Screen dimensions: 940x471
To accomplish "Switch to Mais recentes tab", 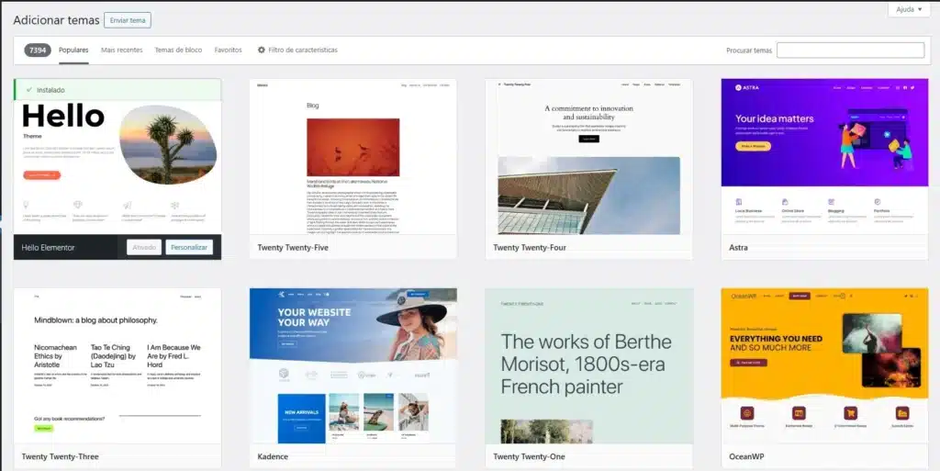I will [122, 50].
